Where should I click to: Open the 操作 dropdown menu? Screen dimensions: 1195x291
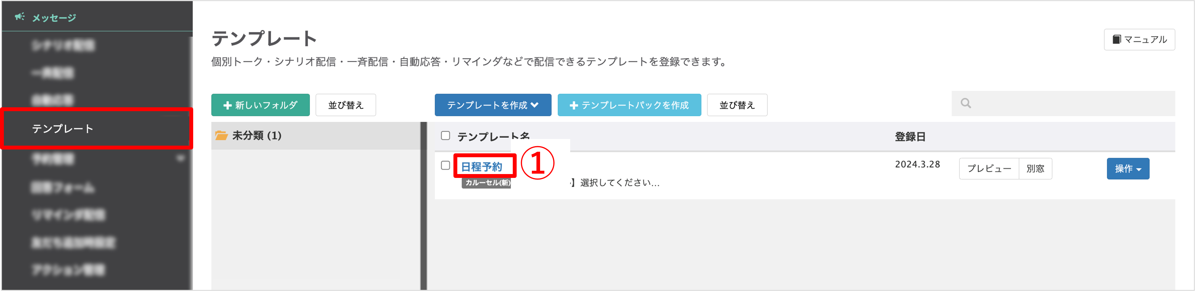pos(1128,169)
